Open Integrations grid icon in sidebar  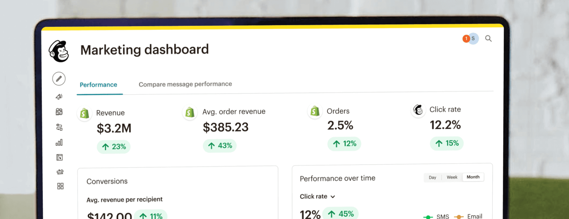click(x=60, y=186)
